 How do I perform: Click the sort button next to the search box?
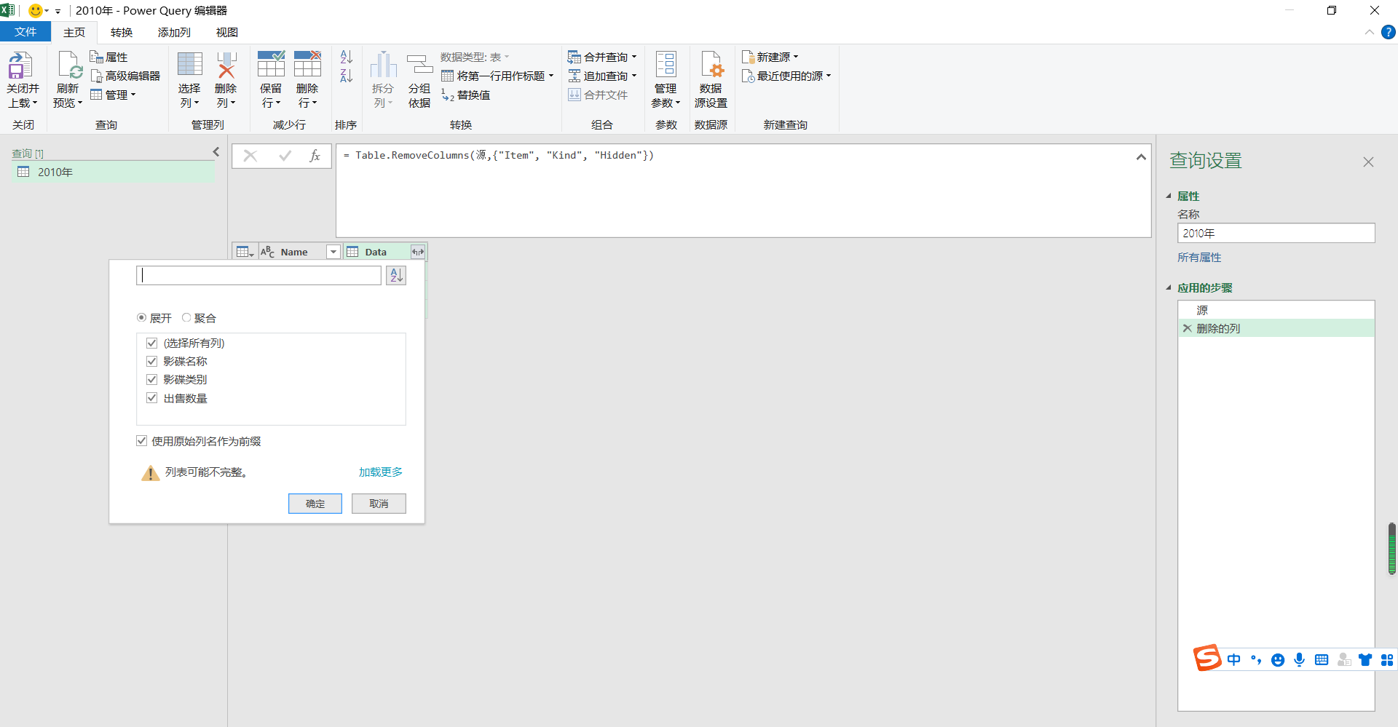pos(396,275)
